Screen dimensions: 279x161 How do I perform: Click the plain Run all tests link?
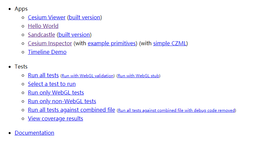coord(43,75)
